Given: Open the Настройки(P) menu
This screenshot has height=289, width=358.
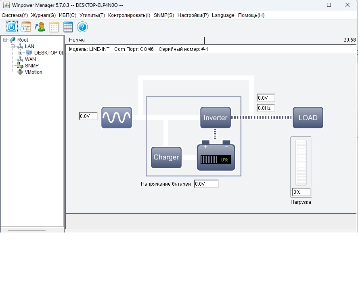Looking at the screenshot, I should [193, 15].
